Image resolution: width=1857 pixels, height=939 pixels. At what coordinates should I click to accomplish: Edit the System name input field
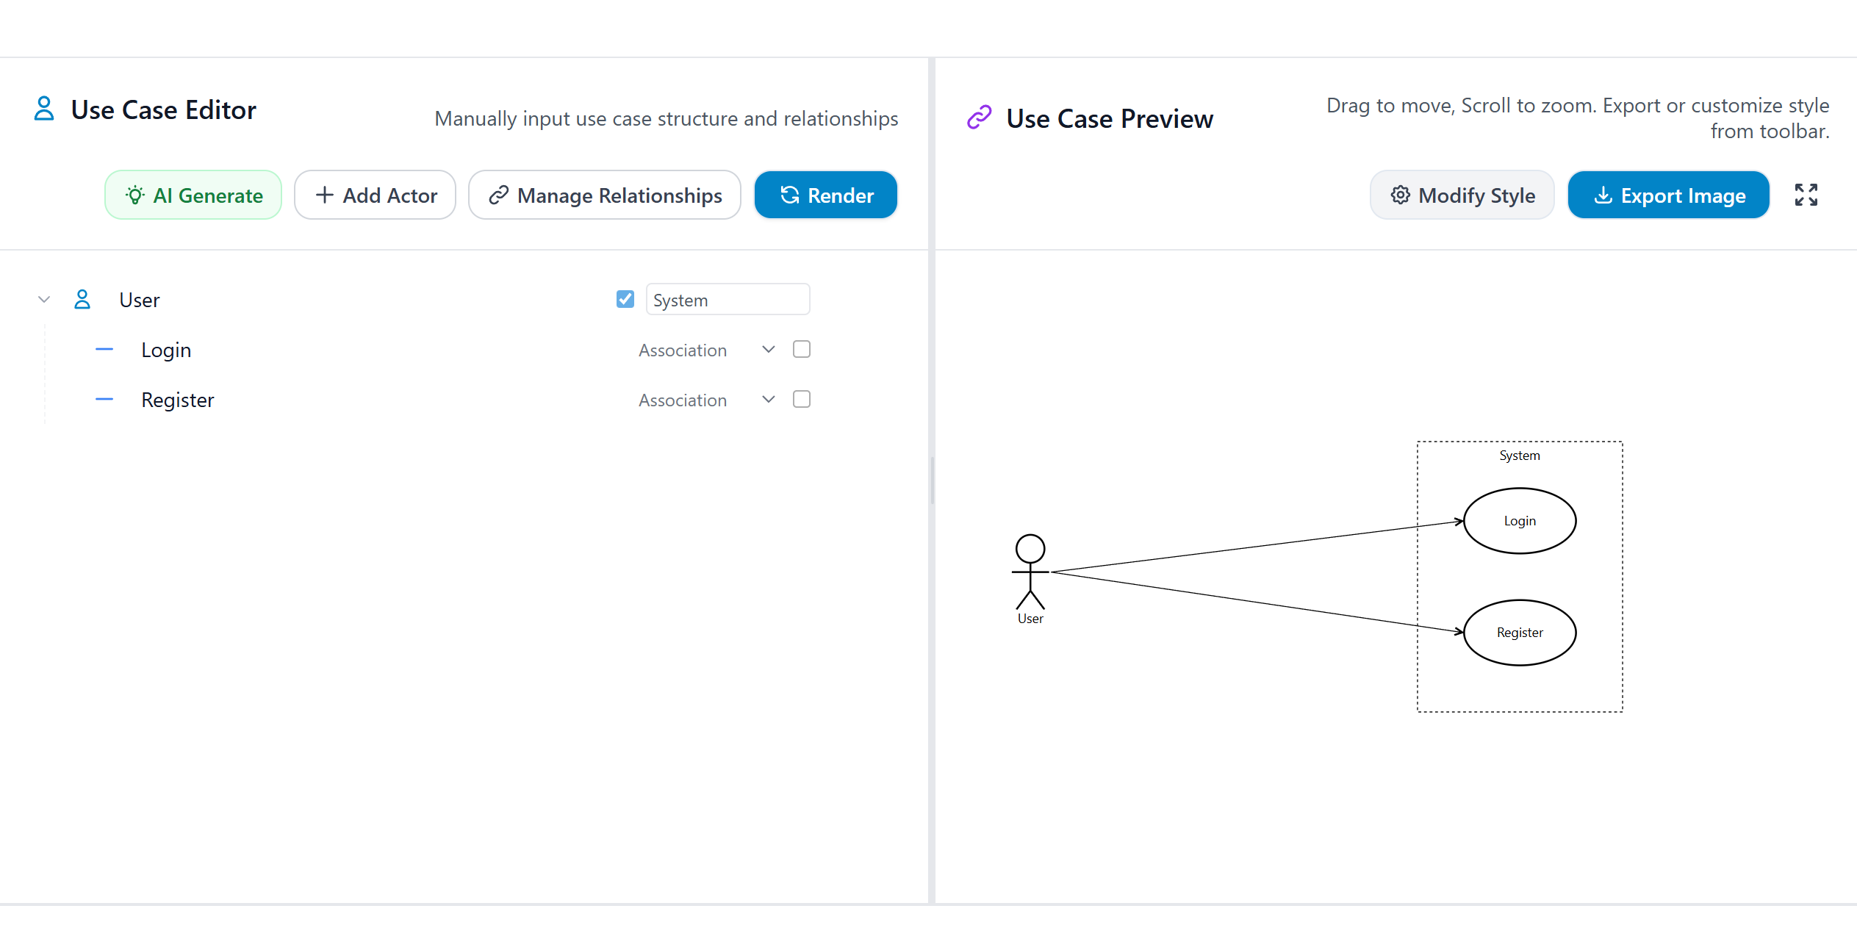coord(728,299)
